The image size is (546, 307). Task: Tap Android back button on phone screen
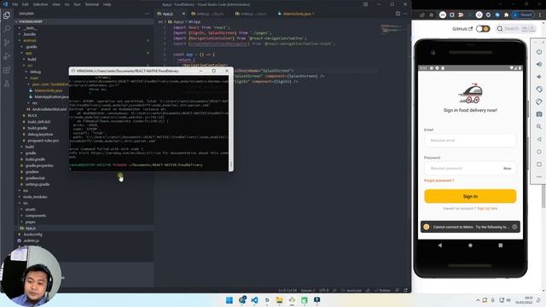tap(440, 245)
